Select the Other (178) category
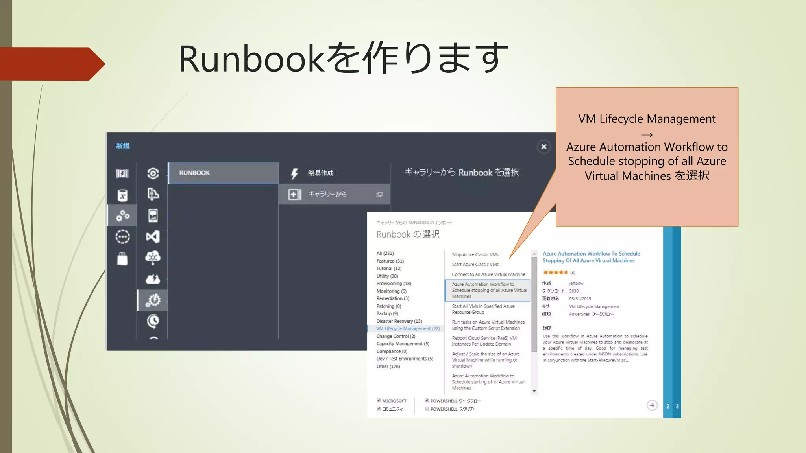The image size is (806, 453). click(388, 366)
